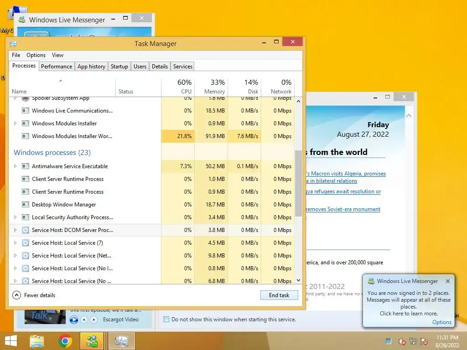Click the Service Host: DCOM Server gear icon
This screenshot has height=350, width=467.
[x=26, y=230]
